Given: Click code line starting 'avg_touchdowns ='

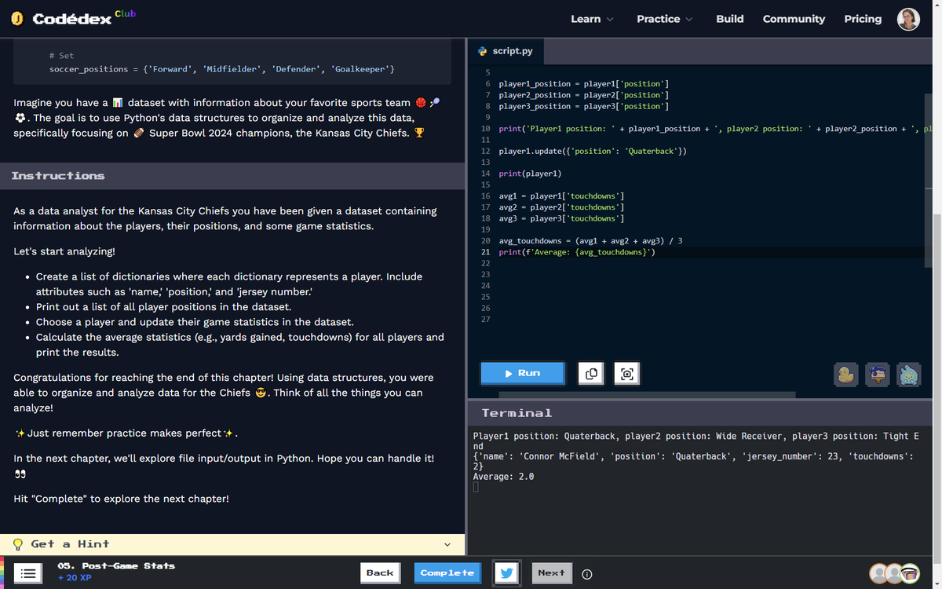Looking at the screenshot, I should (x=590, y=241).
